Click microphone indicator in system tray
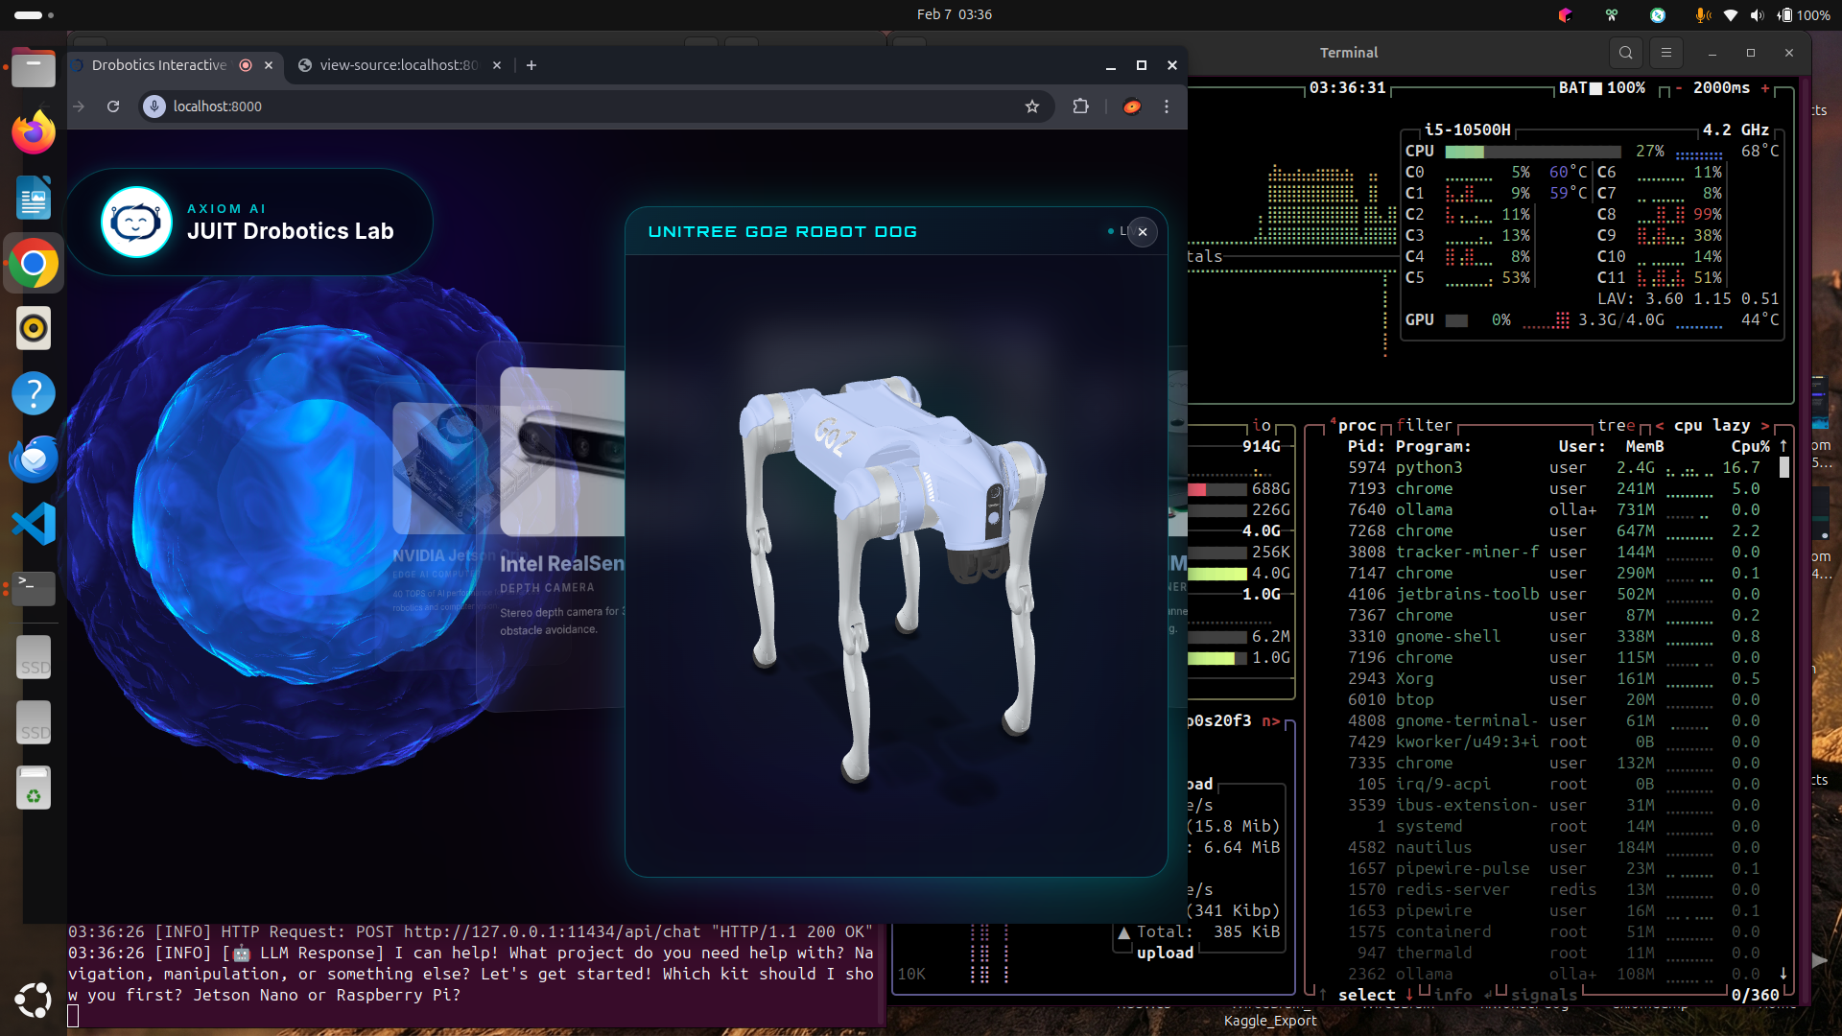The image size is (1842, 1036). click(1702, 14)
